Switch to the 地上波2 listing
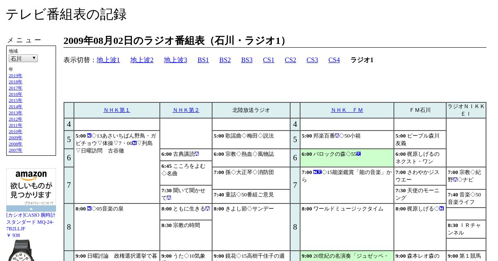This screenshot has height=261, width=498. pyautogui.click(x=142, y=60)
